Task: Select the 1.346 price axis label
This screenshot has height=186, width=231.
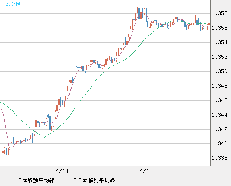Action: pyautogui.click(x=219, y=100)
